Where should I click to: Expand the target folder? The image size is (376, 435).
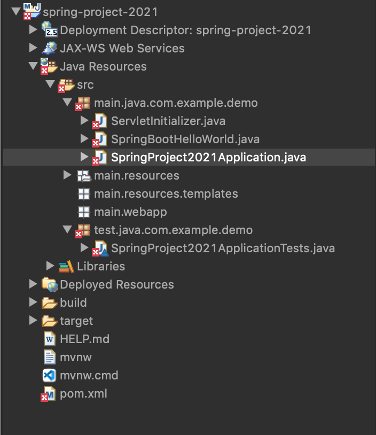pyautogui.click(x=33, y=320)
